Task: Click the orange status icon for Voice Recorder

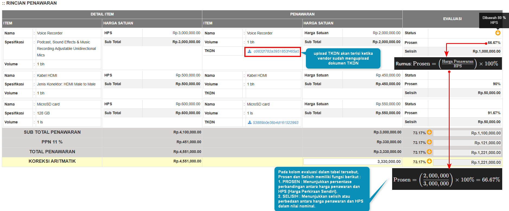Action: point(498,33)
